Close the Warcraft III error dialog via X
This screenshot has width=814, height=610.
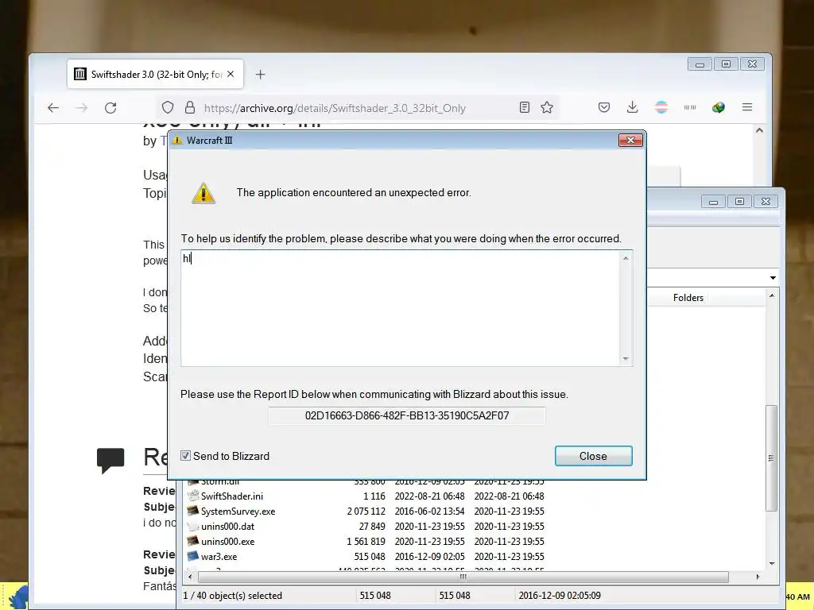630,140
